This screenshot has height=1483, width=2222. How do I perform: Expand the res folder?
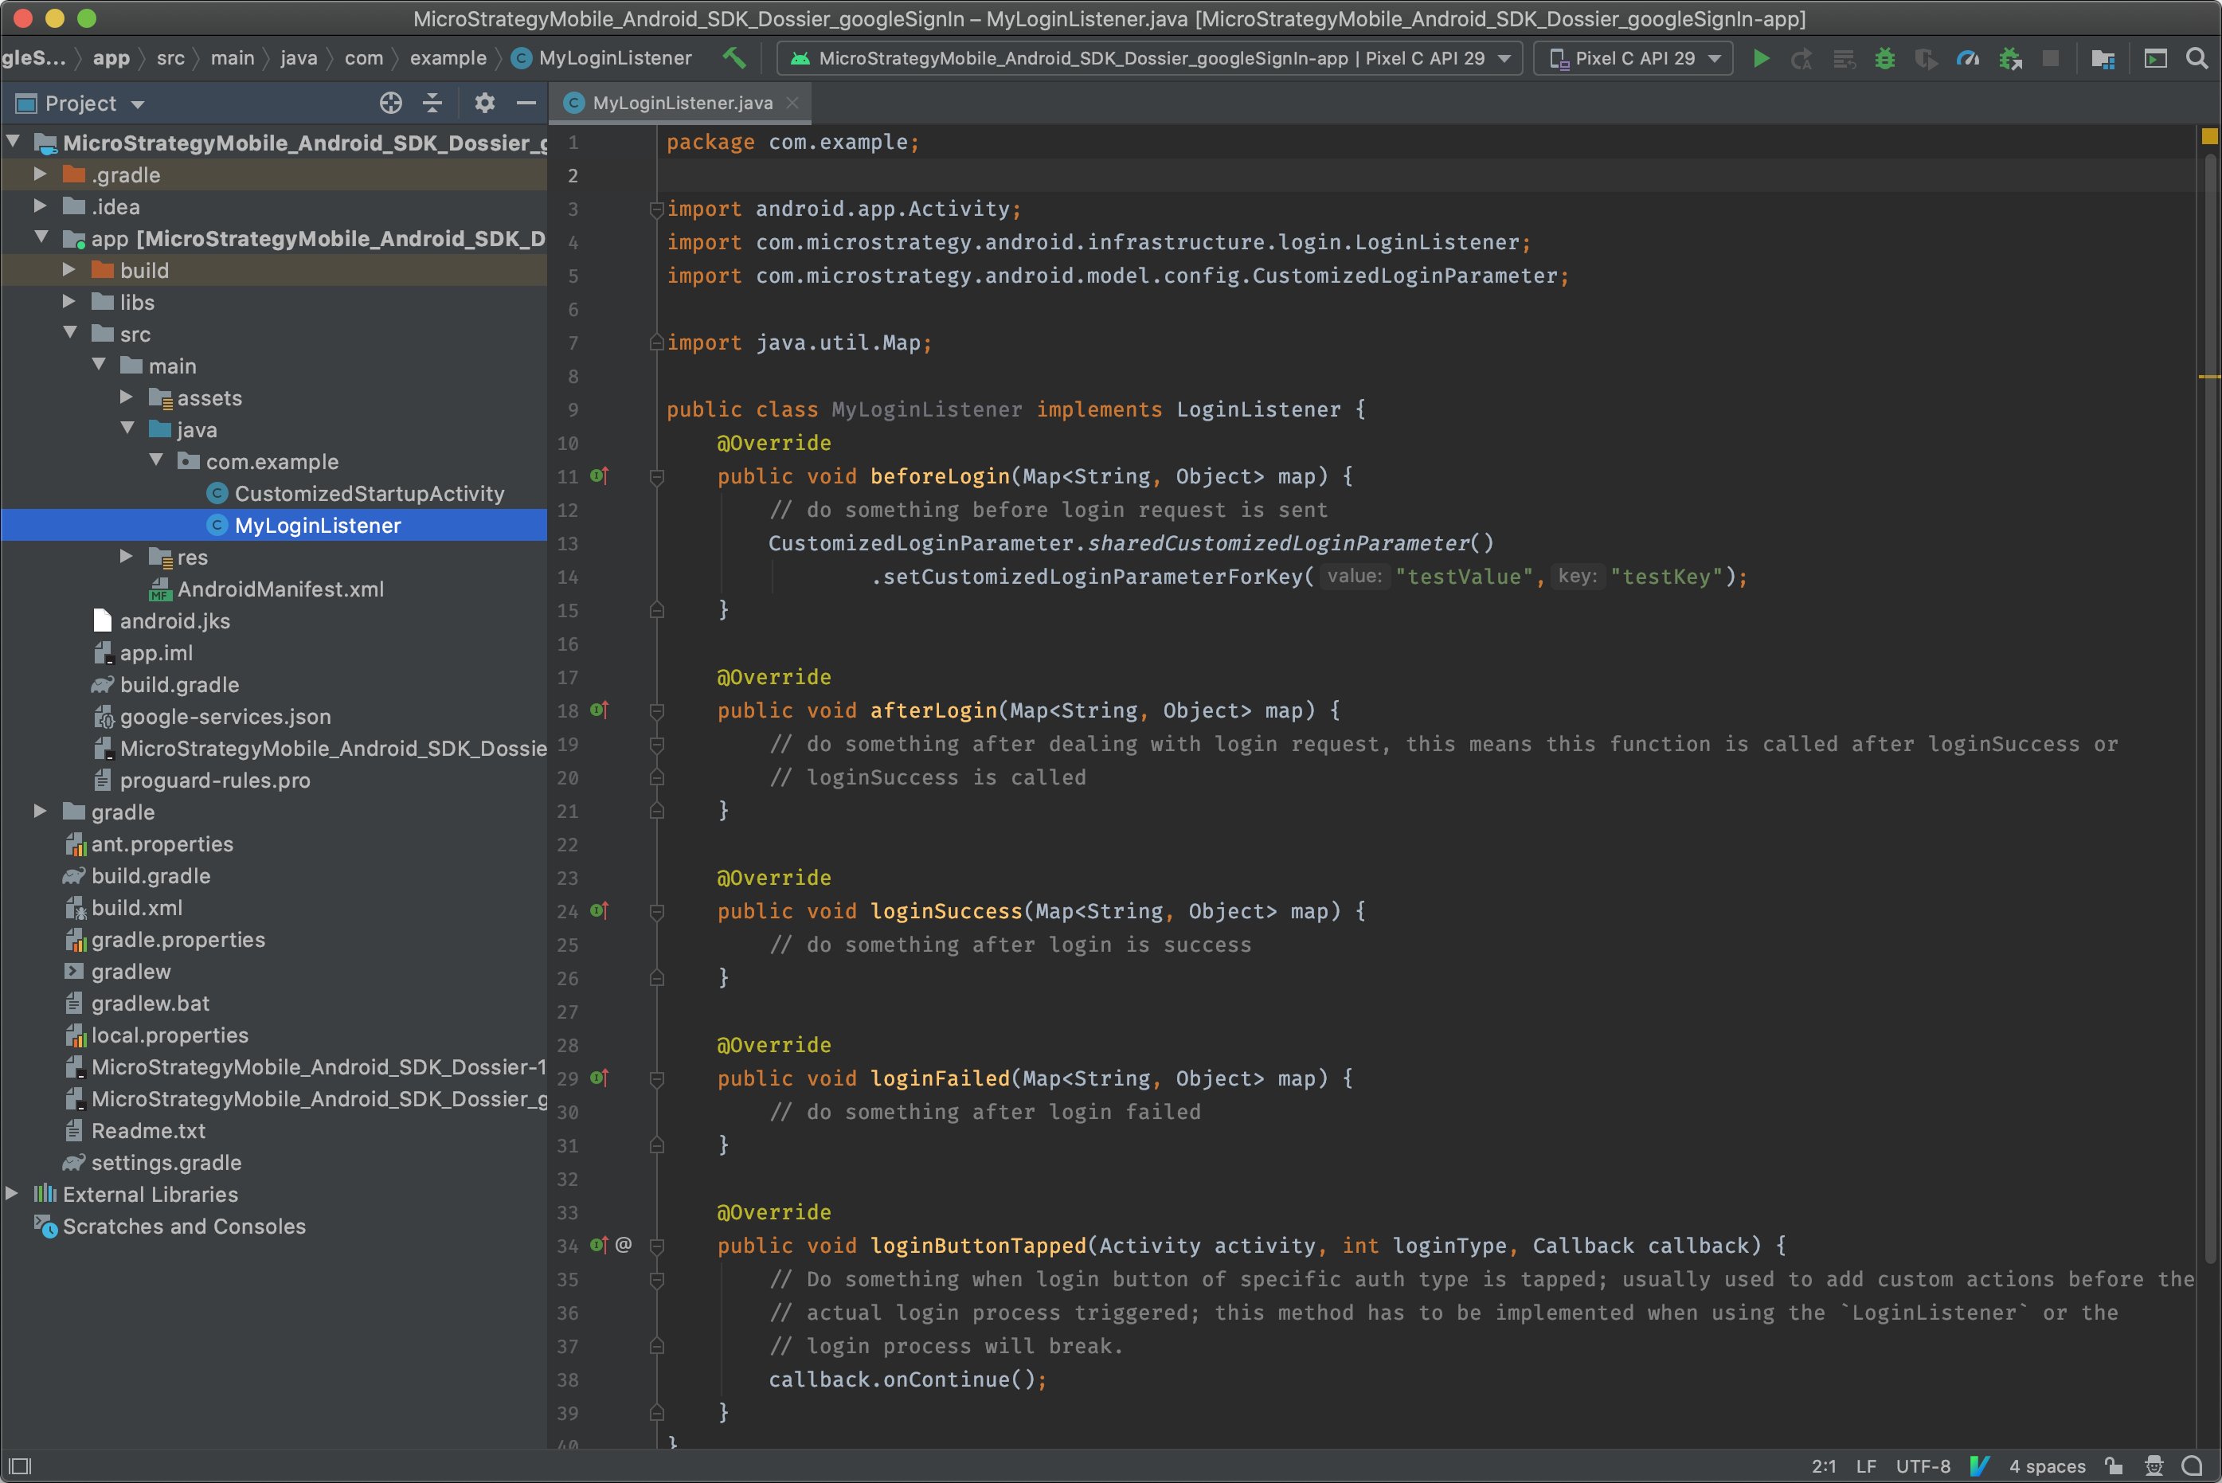pyautogui.click(x=127, y=556)
